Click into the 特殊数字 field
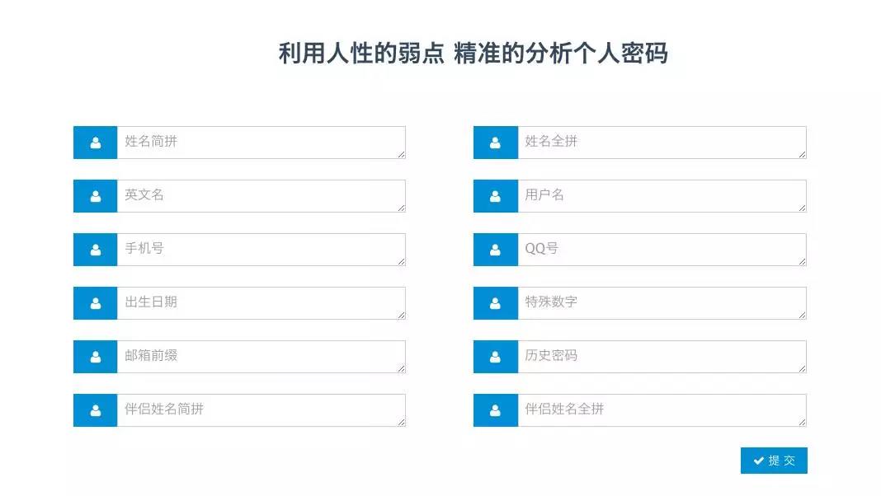881x496 pixels. click(x=662, y=303)
